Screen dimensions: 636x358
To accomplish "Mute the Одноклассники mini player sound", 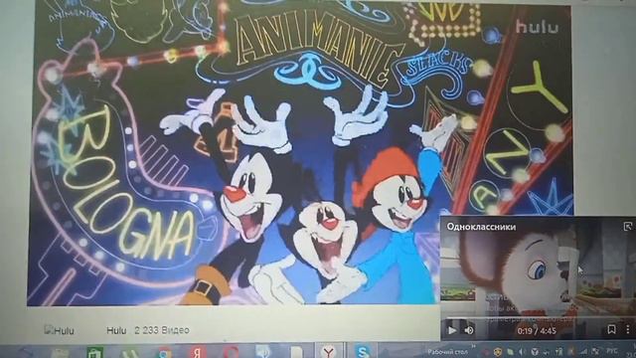I will click(x=469, y=330).
